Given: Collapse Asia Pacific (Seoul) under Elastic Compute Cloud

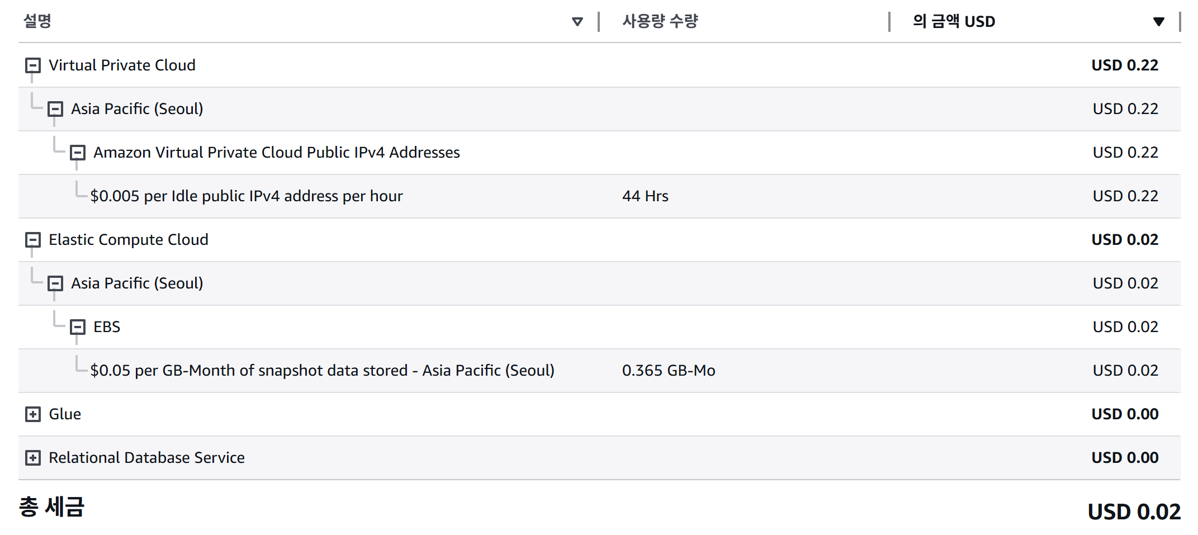Looking at the screenshot, I should tap(55, 283).
